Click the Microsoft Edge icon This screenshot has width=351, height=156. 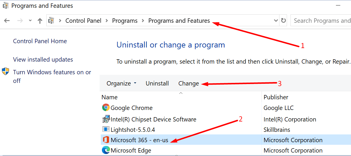(x=106, y=150)
